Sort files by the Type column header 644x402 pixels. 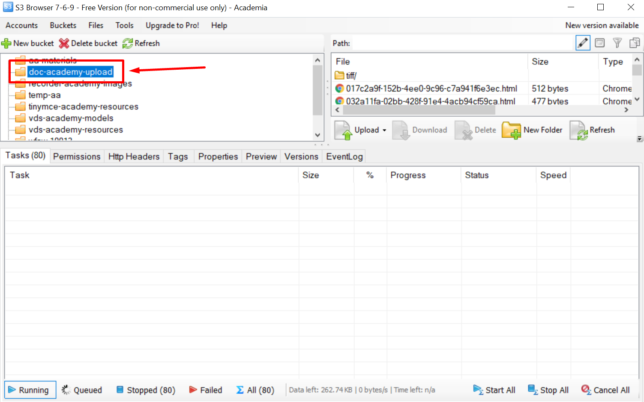(615, 62)
